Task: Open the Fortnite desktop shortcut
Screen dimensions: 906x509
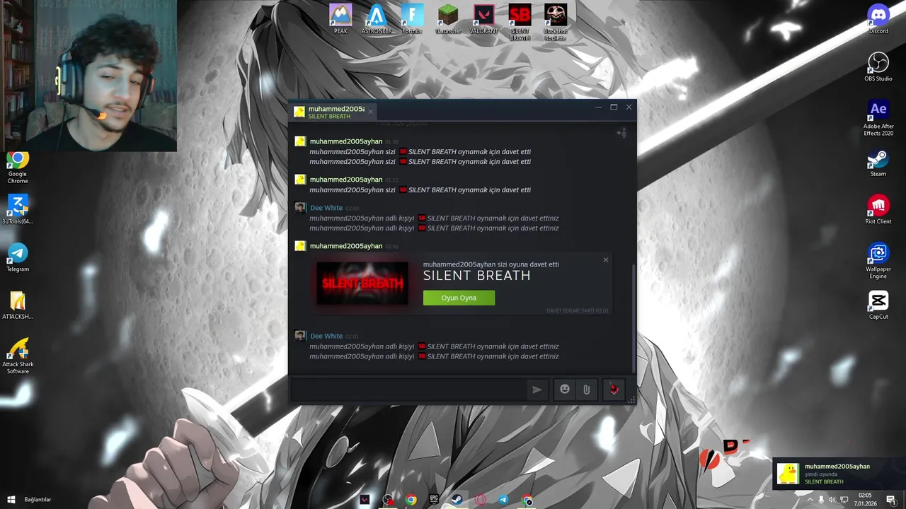Action: coord(412,19)
